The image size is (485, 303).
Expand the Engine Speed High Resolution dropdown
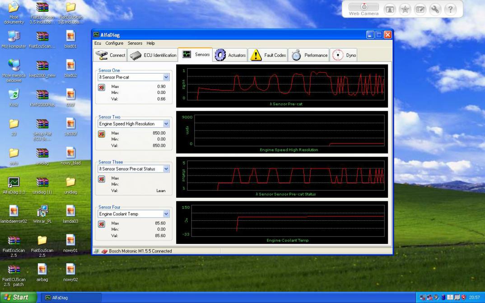(x=166, y=124)
